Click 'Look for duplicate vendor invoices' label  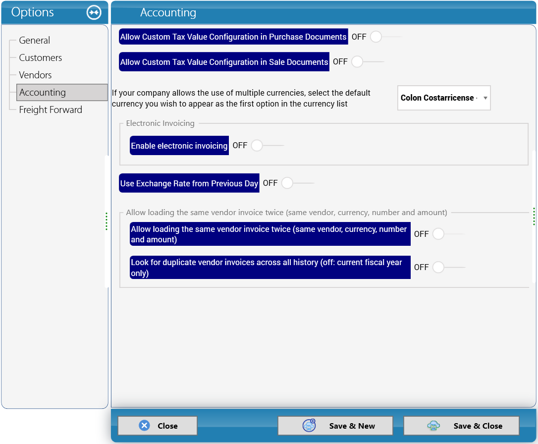coord(270,267)
